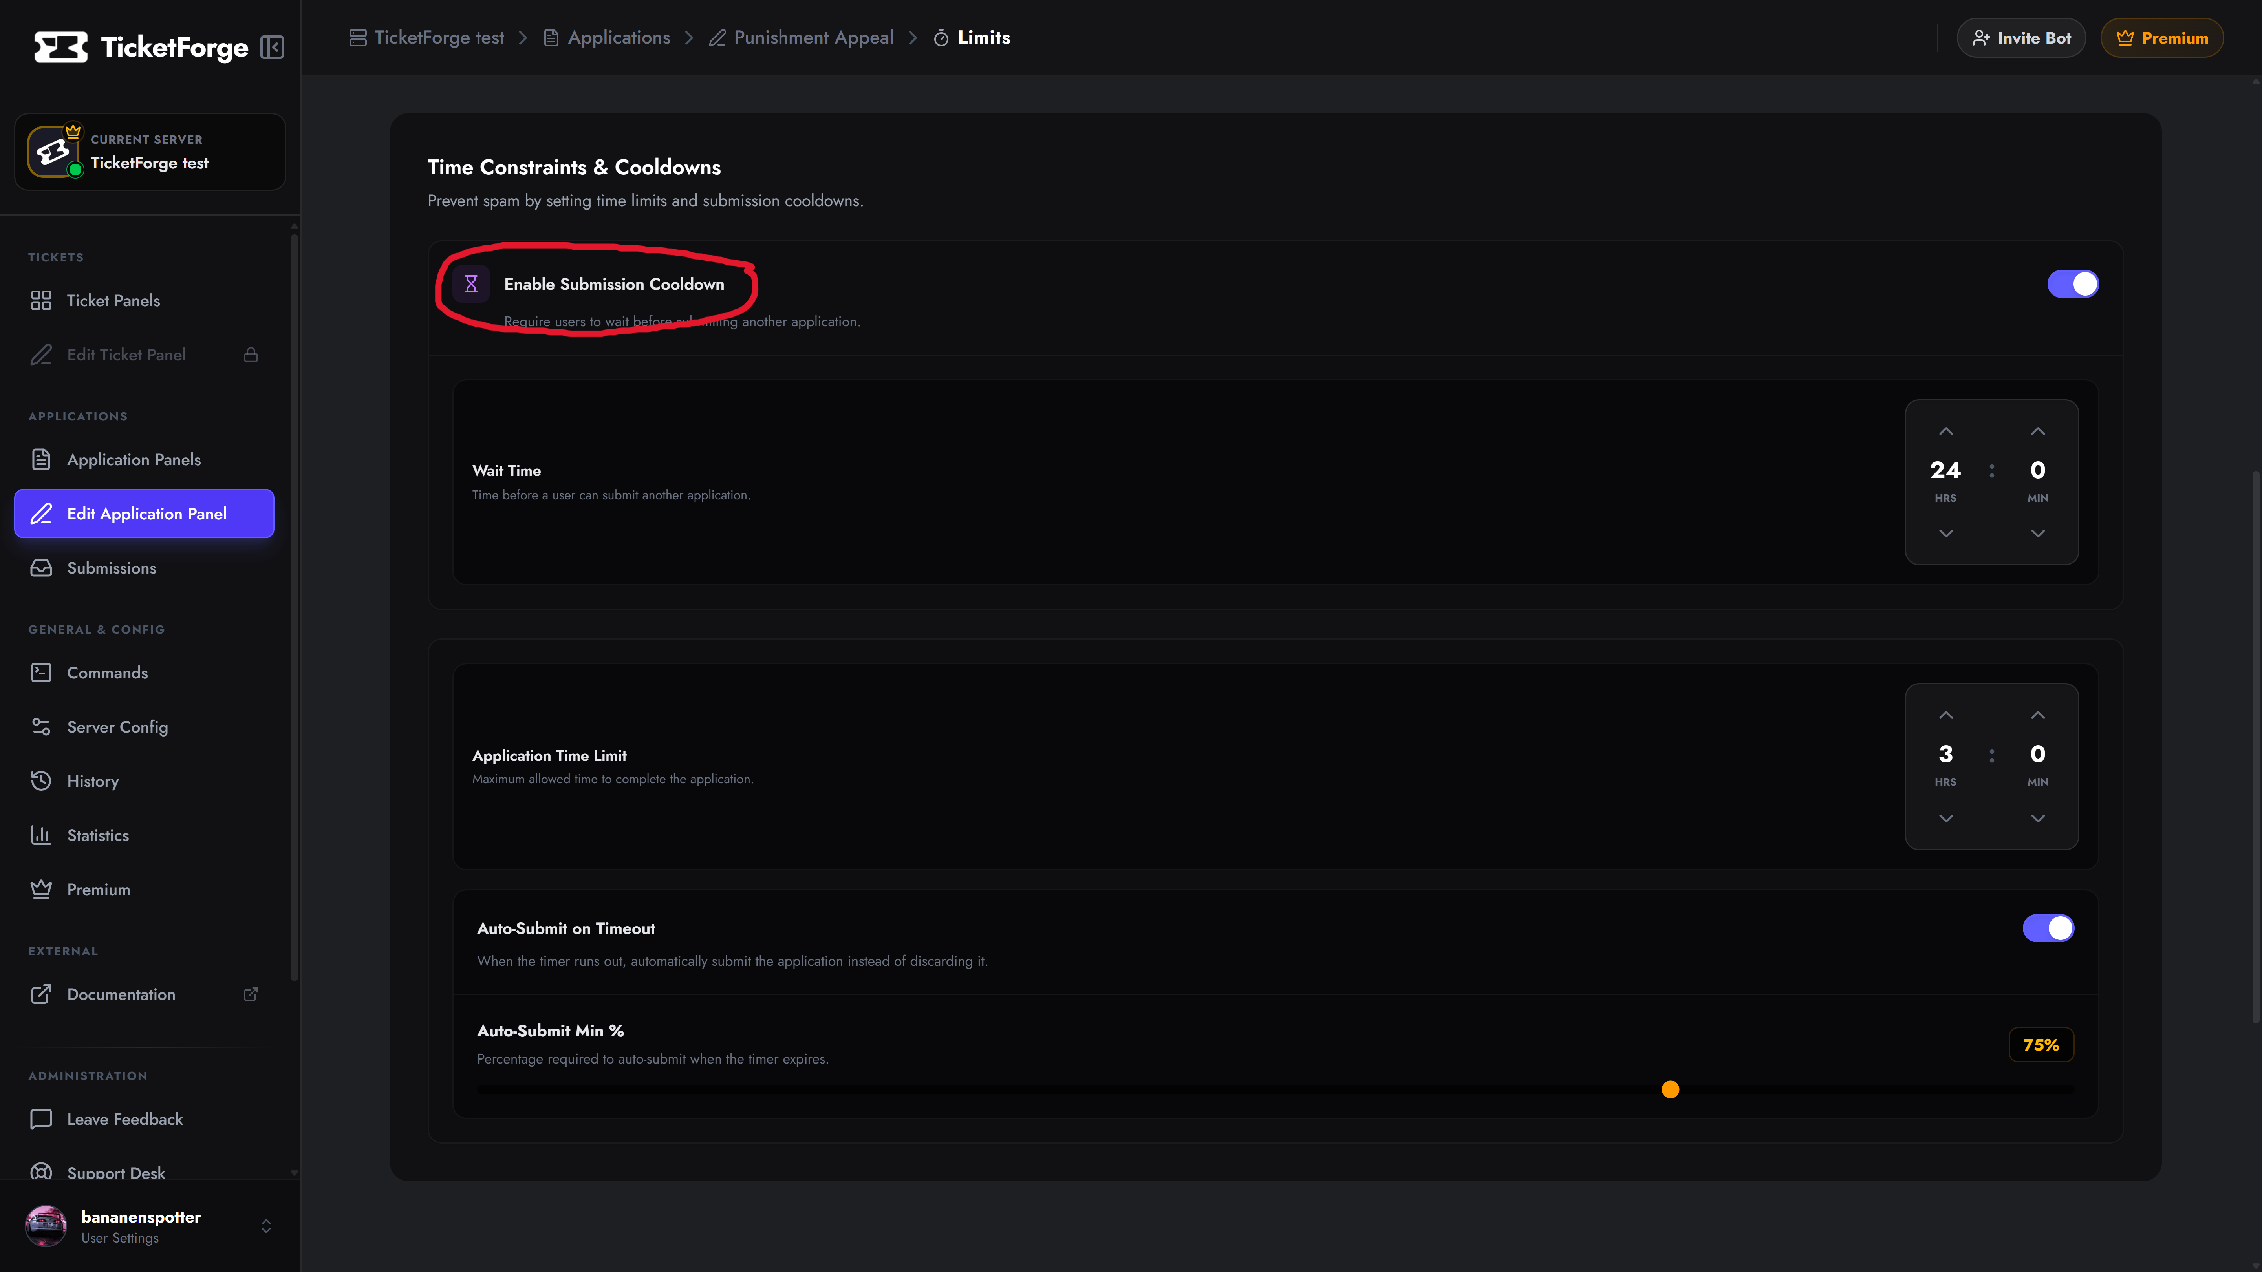Viewport: 2262px width, 1272px height.
Task: Click the History clock icon
Action: [41, 781]
